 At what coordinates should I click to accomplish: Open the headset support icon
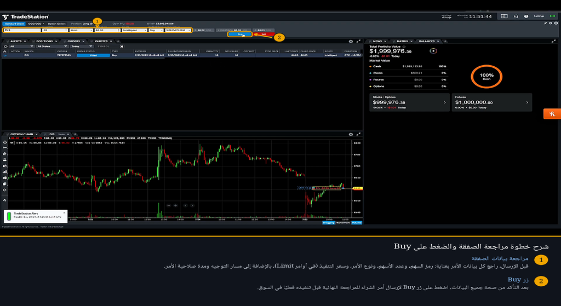[516, 16]
